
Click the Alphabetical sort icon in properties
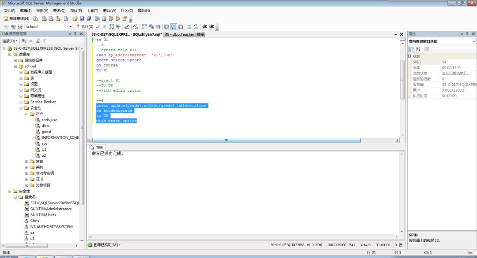pyautogui.click(x=418, y=49)
